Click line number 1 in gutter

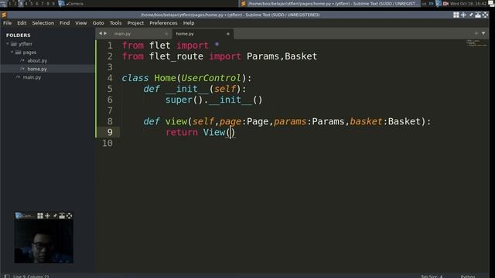[x=110, y=46]
